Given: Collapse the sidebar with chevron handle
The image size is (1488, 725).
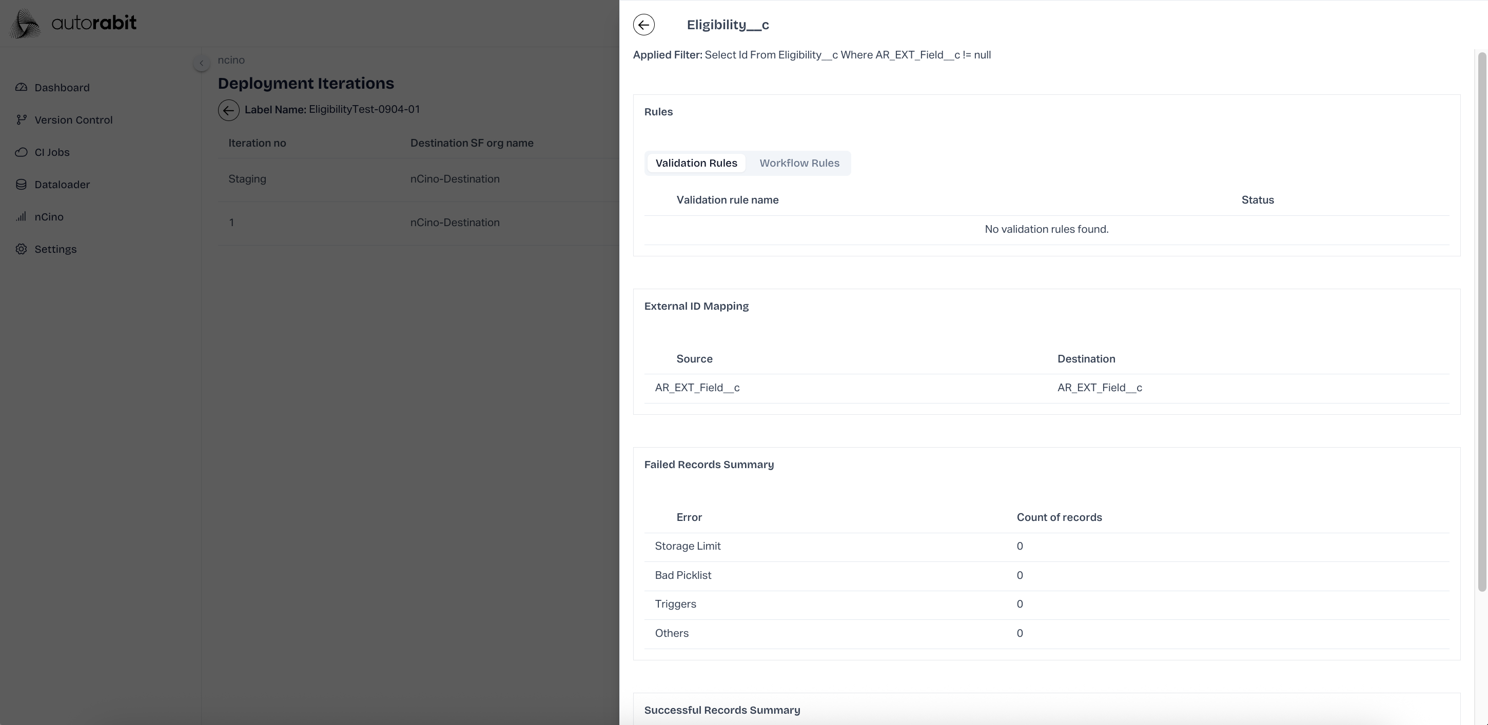Looking at the screenshot, I should click(201, 63).
